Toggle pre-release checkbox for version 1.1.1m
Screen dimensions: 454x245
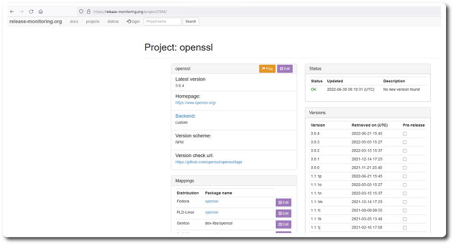405,202
